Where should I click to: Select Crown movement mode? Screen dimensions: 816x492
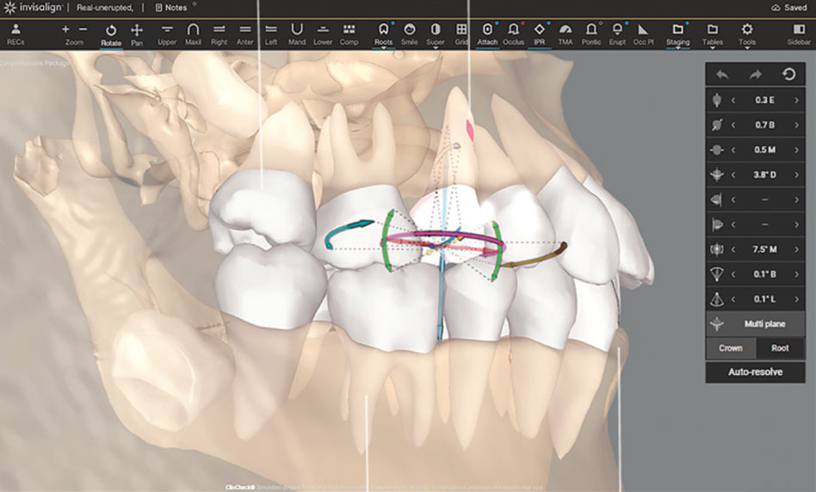point(731,348)
